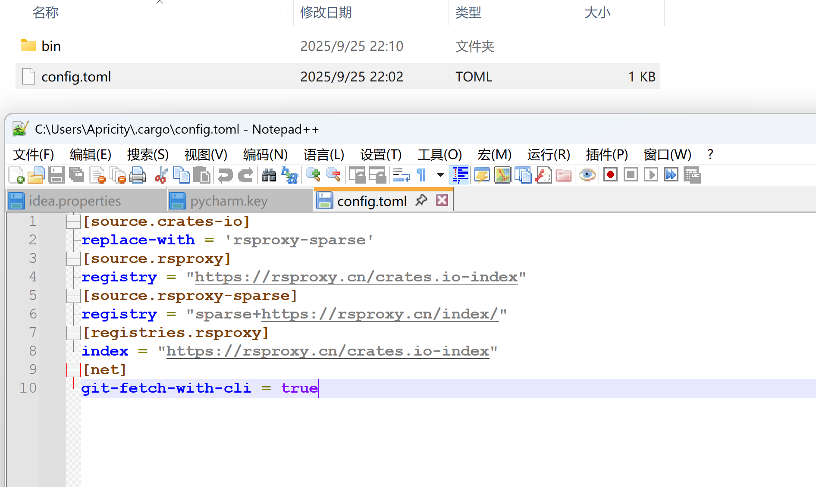Image resolution: width=816 pixels, height=487 pixels.
Task: Start macro recording with red dot
Action: coord(610,175)
